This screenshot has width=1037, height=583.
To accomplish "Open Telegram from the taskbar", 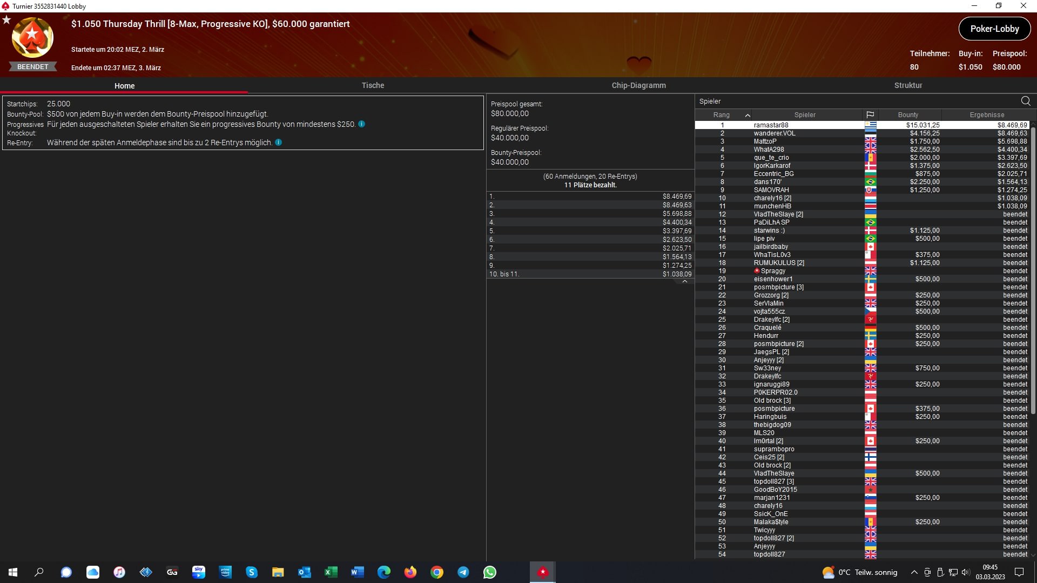I will [x=463, y=572].
